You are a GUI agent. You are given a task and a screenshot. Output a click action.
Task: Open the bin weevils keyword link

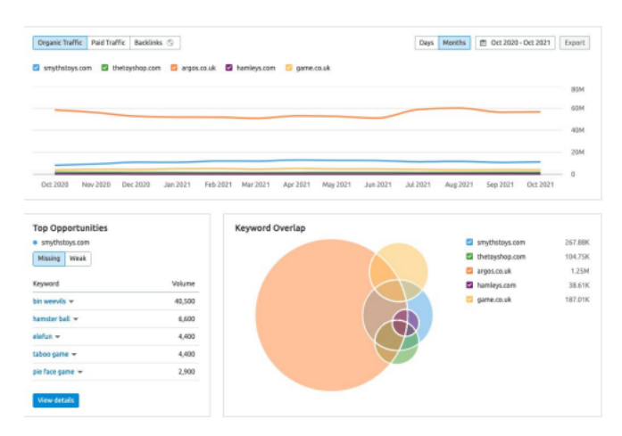pyautogui.click(x=49, y=301)
